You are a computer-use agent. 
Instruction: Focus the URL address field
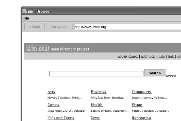coord(127,27)
